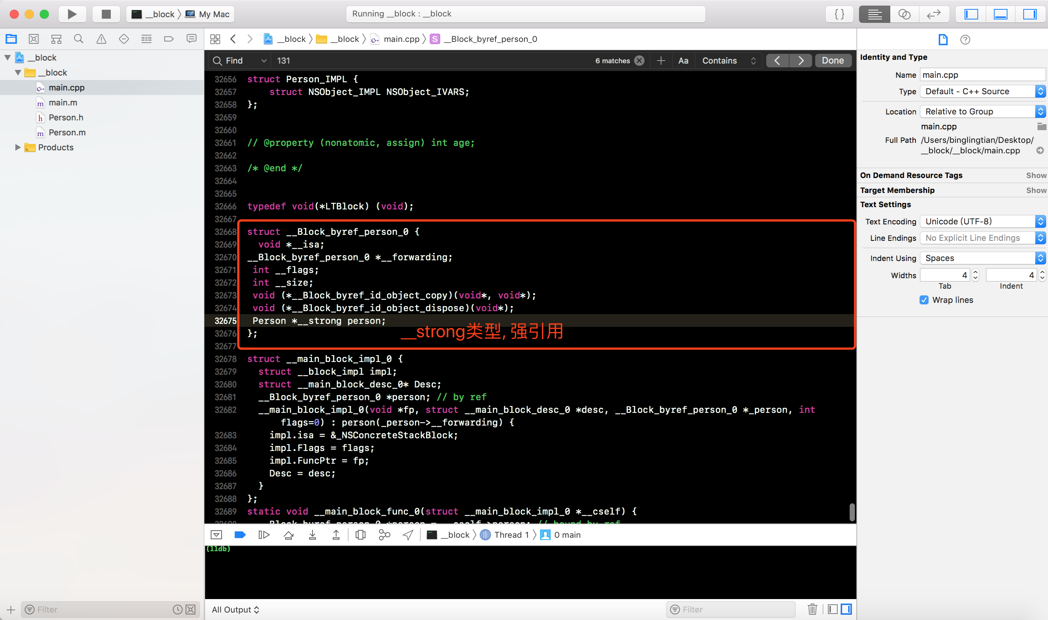
Task: Select the Standard editor mode
Action: tap(874, 14)
